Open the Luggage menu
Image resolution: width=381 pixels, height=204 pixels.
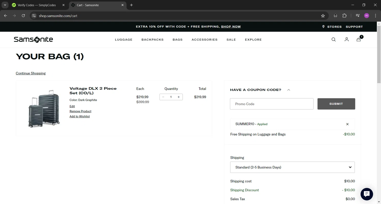click(x=124, y=40)
